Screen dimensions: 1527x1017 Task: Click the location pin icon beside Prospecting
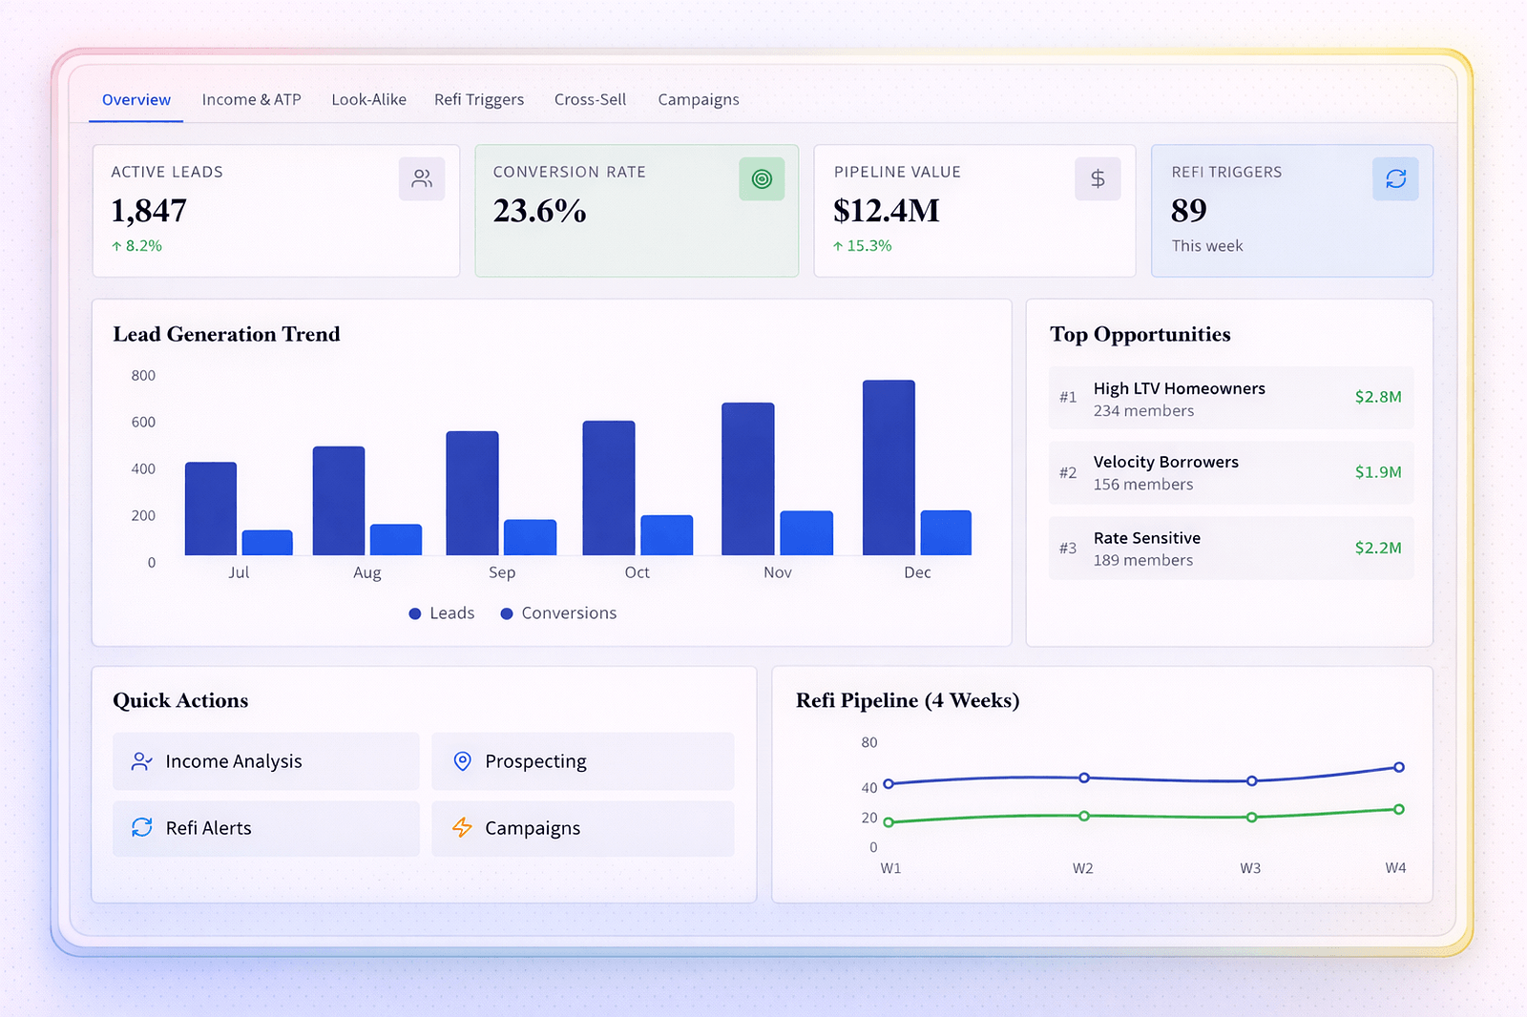[x=463, y=761]
